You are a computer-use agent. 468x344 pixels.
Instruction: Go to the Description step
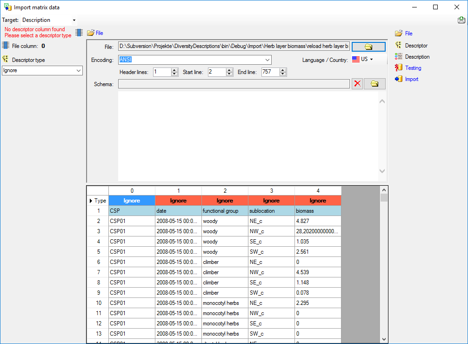point(417,57)
